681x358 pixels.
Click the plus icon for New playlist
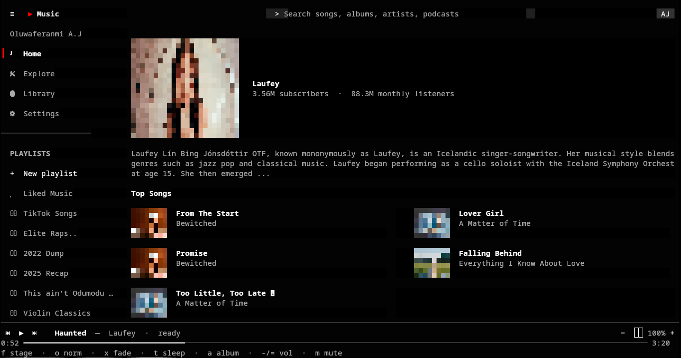[12, 174]
